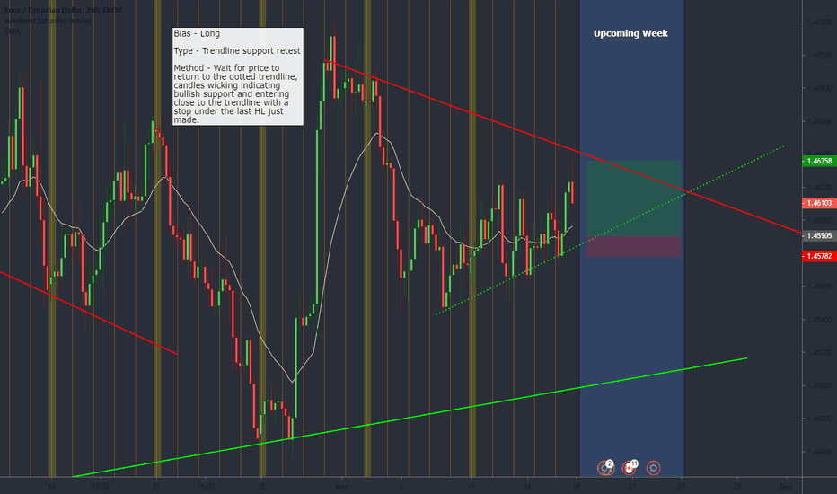This screenshot has height=494, width=837.
Task: Select the Bias - Long text note box
Action: (x=236, y=75)
